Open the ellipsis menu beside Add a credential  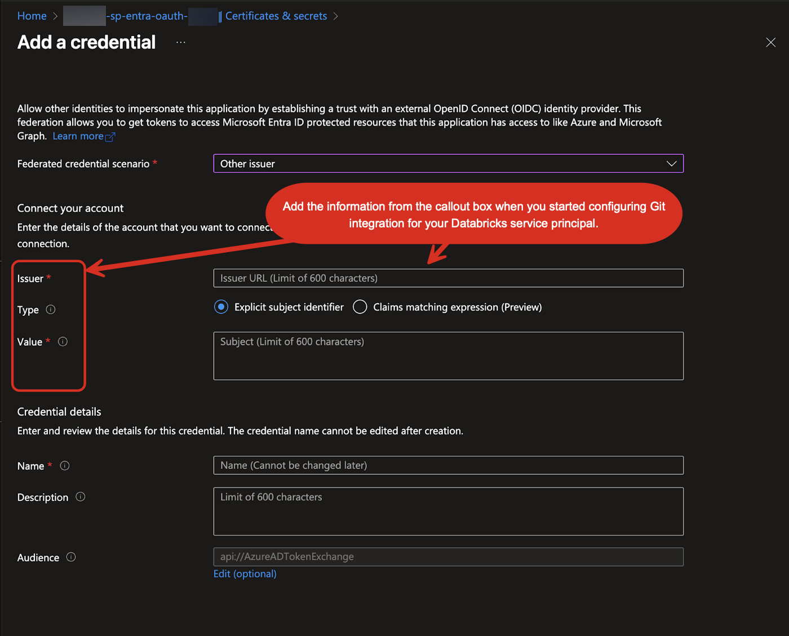click(x=180, y=42)
